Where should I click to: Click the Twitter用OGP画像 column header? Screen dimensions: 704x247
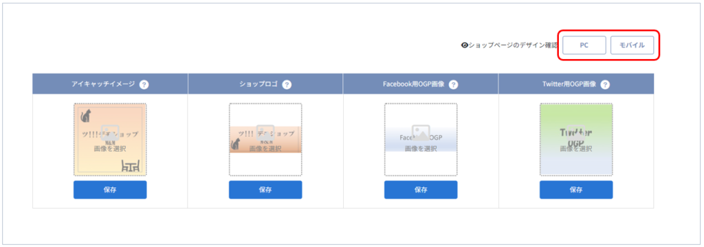click(576, 84)
